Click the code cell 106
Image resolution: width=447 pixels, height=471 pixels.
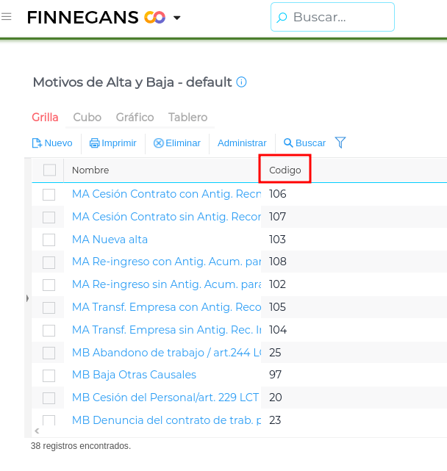point(277,194)
